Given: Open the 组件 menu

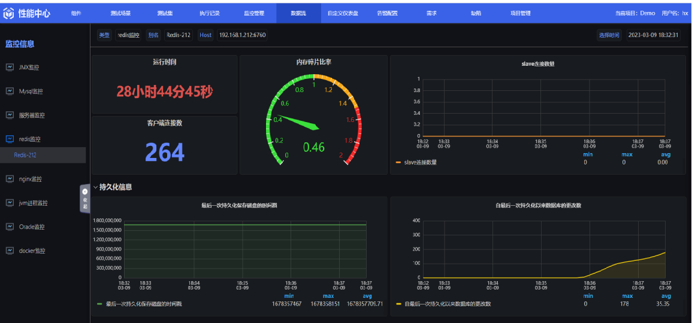Looking at the screenshot, I should 76,13.
